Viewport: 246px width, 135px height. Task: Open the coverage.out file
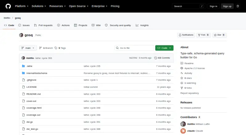click(x=34, y=115)
